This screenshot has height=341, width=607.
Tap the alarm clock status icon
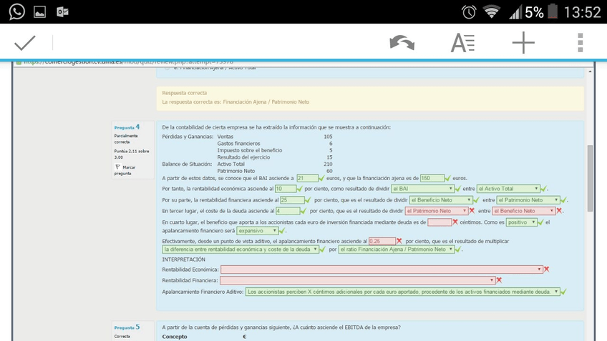(x=469, y=11)
